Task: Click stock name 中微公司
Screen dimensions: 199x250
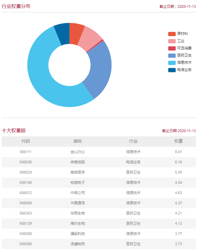Action: point(78,193)
